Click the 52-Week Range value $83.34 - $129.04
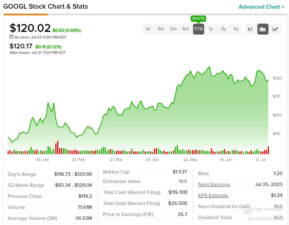This screenshot has width=289, height=225. [x=73, y=185]
